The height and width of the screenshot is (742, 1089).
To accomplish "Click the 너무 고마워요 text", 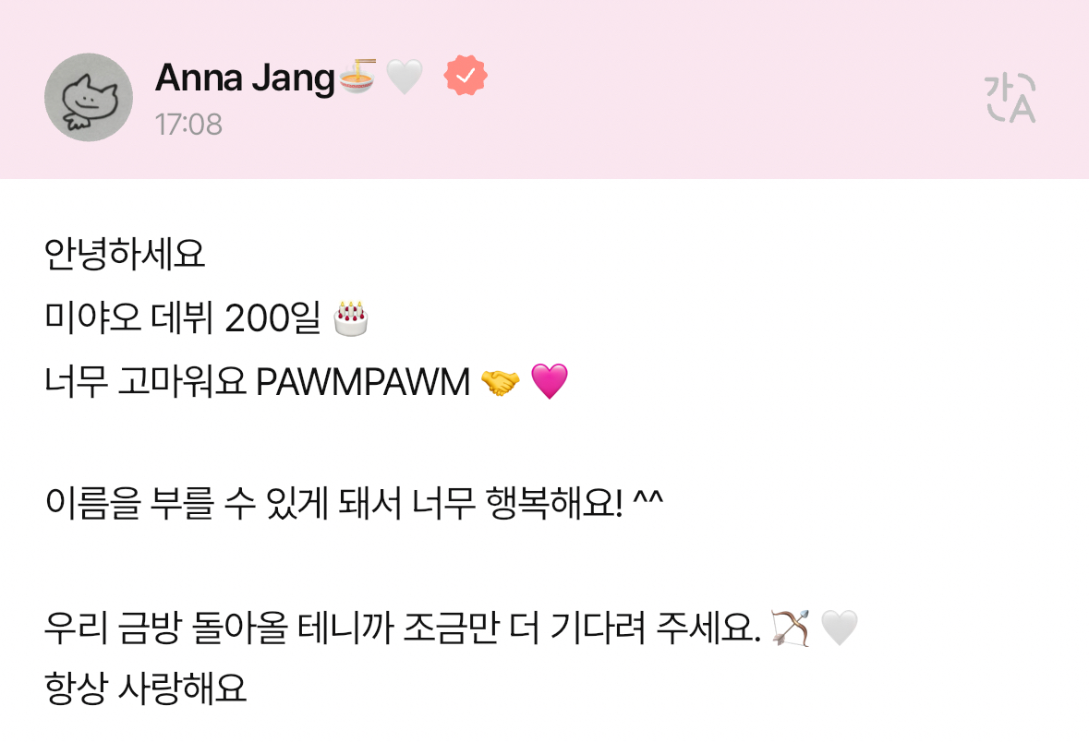I will pos(145,382).
